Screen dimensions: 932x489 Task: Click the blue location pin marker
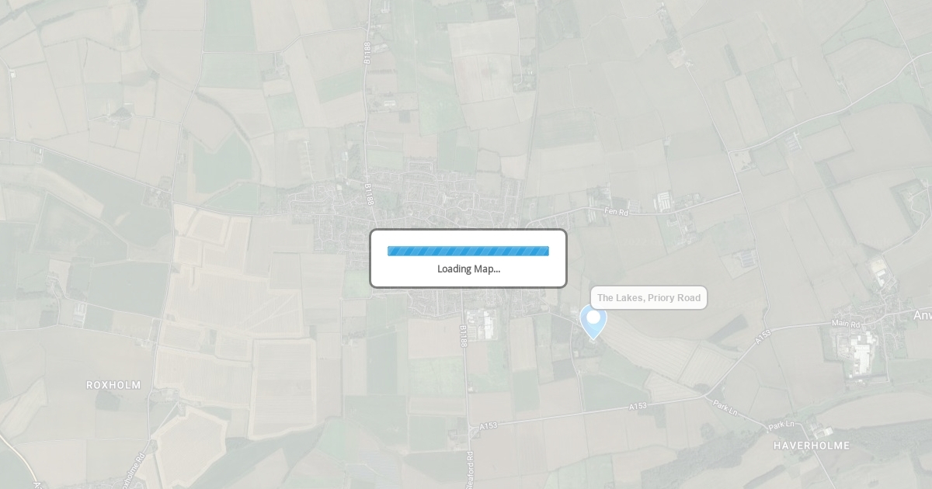(593, 322)
